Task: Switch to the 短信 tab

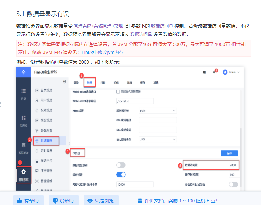Action: point(116,83)
